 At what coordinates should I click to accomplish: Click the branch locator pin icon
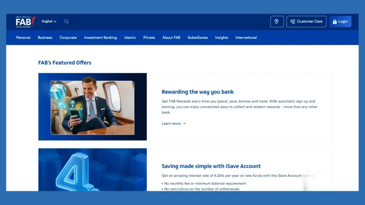277,22
